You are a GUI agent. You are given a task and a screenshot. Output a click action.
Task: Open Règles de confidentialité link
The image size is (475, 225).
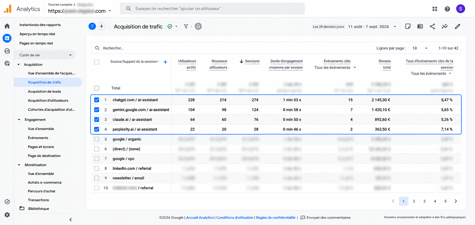(276, 217)
